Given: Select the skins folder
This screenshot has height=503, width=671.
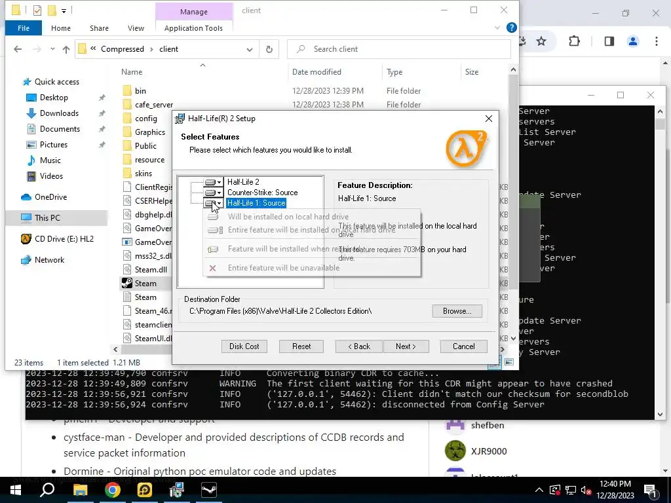Looking at the screenshot, I should [x=143, y=173].
